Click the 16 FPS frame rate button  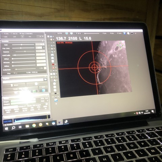pyautogui.click(x=60, y=33)
